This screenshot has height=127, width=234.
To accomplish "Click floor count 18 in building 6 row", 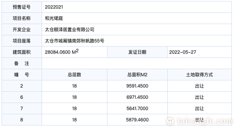I will pyautogui.click(x=75, y=97).
